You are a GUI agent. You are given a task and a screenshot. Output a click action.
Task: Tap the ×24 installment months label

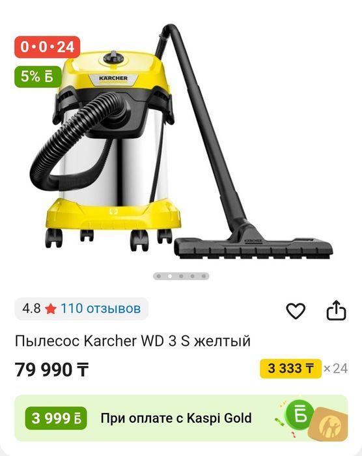point(335,369)
